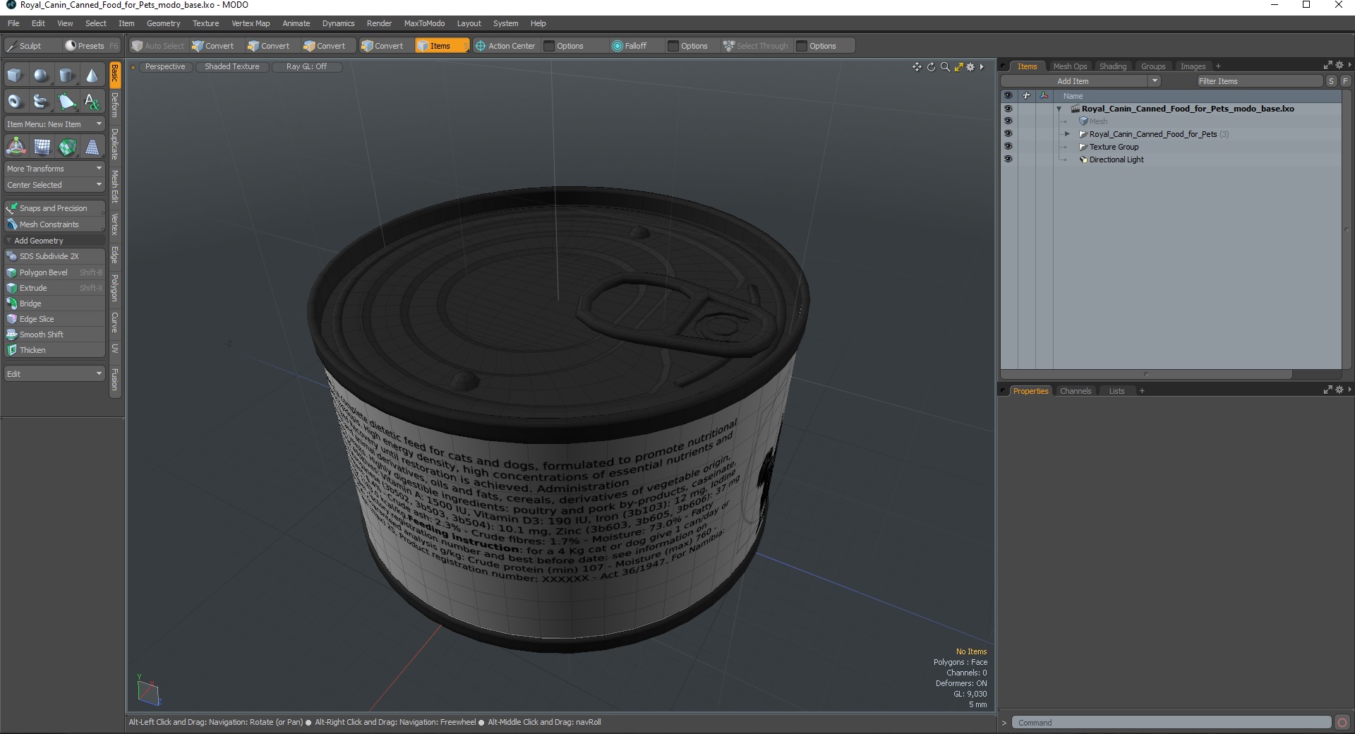This screenshot has width=1355, height=734.
Task: Click the Filter Items input field
Action: tap(1259, 81)
